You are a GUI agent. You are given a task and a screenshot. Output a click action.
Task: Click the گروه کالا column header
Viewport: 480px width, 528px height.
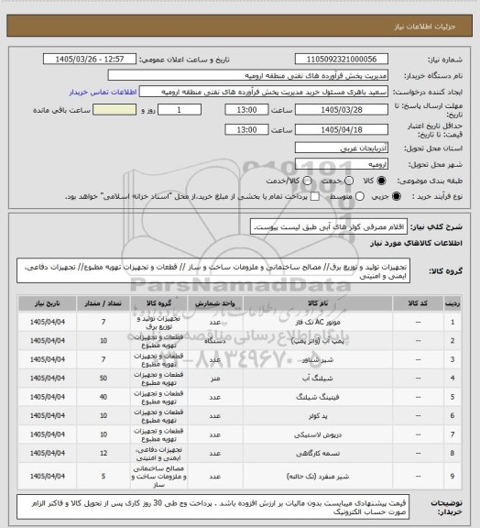tap(158, 303)
